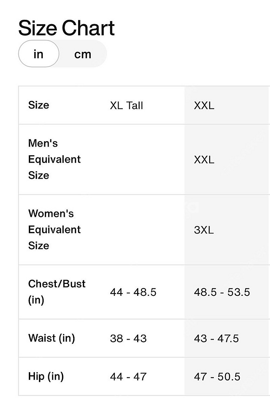
Task: Select chest value 44 - 48.5
Action: tap(133, 292)
